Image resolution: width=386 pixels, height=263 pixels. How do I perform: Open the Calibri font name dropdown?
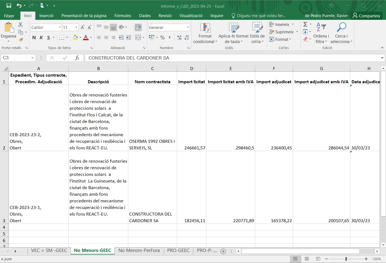click(60, 27)
